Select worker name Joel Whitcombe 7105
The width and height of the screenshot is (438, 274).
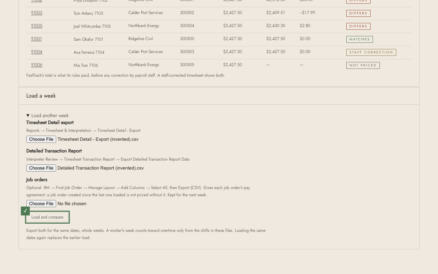point(92,26)
